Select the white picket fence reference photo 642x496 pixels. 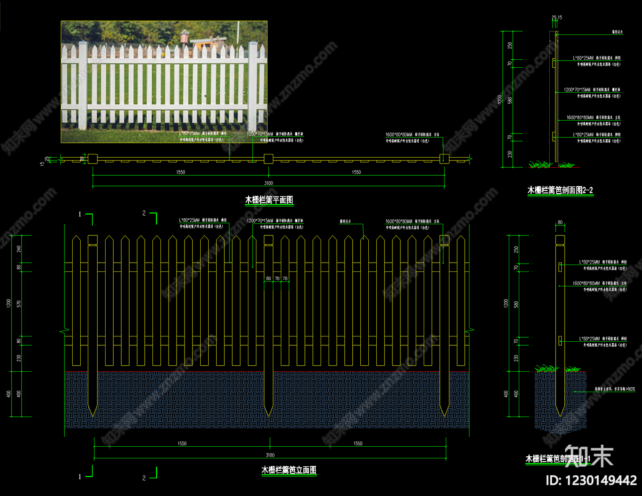click(164, 82)
